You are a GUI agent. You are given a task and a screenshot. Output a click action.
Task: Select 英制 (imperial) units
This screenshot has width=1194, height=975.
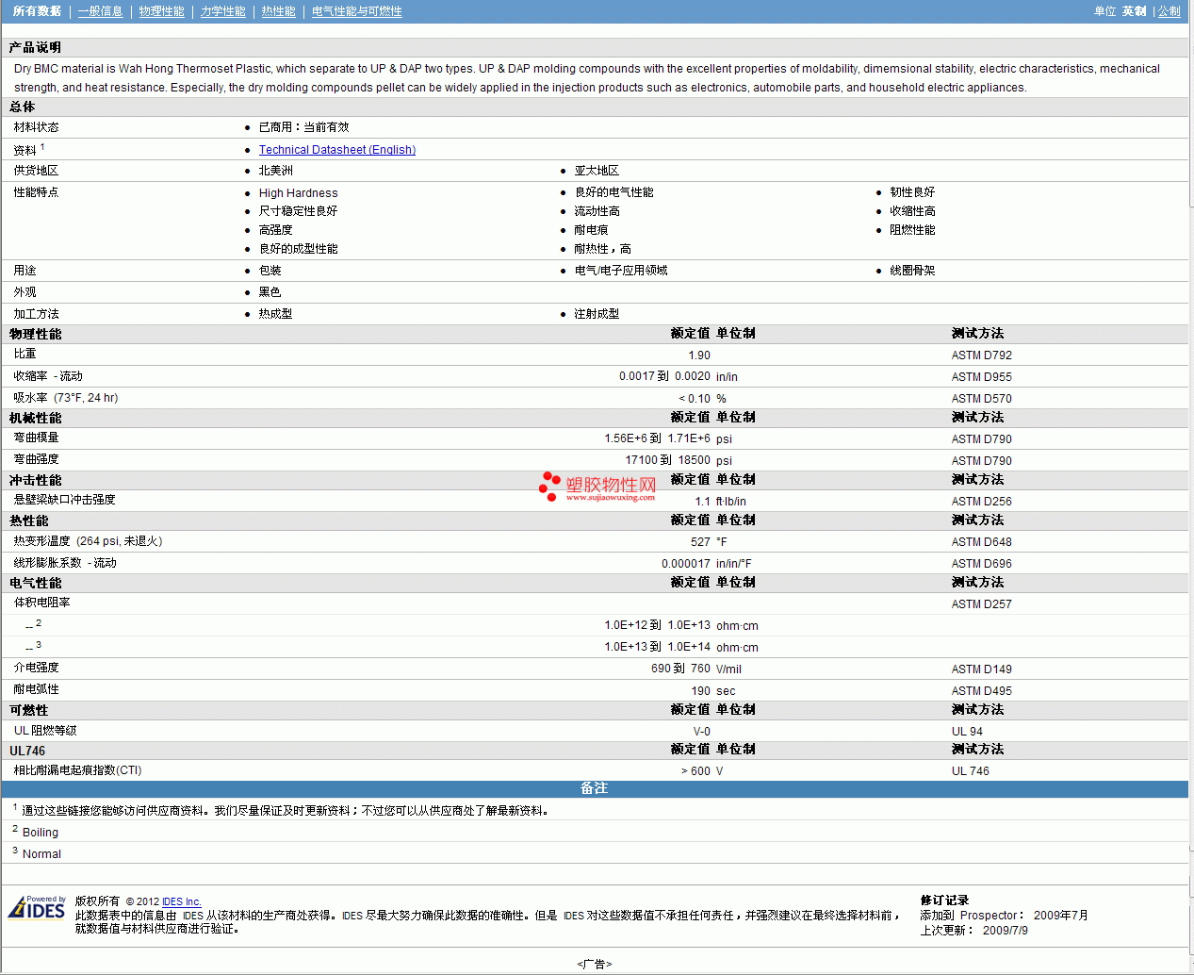pos(1134,11)
